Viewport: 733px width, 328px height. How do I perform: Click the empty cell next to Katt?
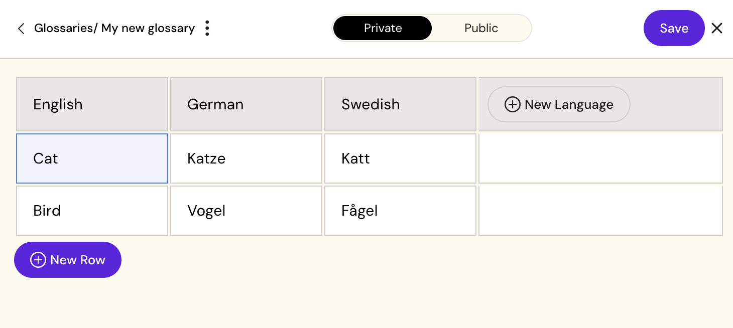600,158
